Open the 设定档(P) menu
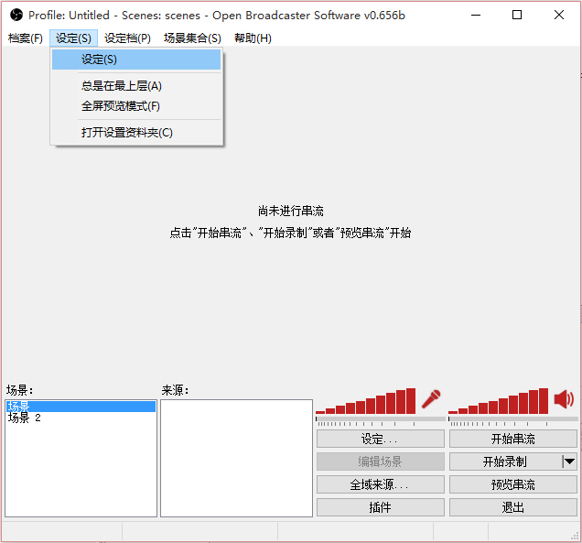This screenshot has width=582, height=543. click(x=127, y=38)
